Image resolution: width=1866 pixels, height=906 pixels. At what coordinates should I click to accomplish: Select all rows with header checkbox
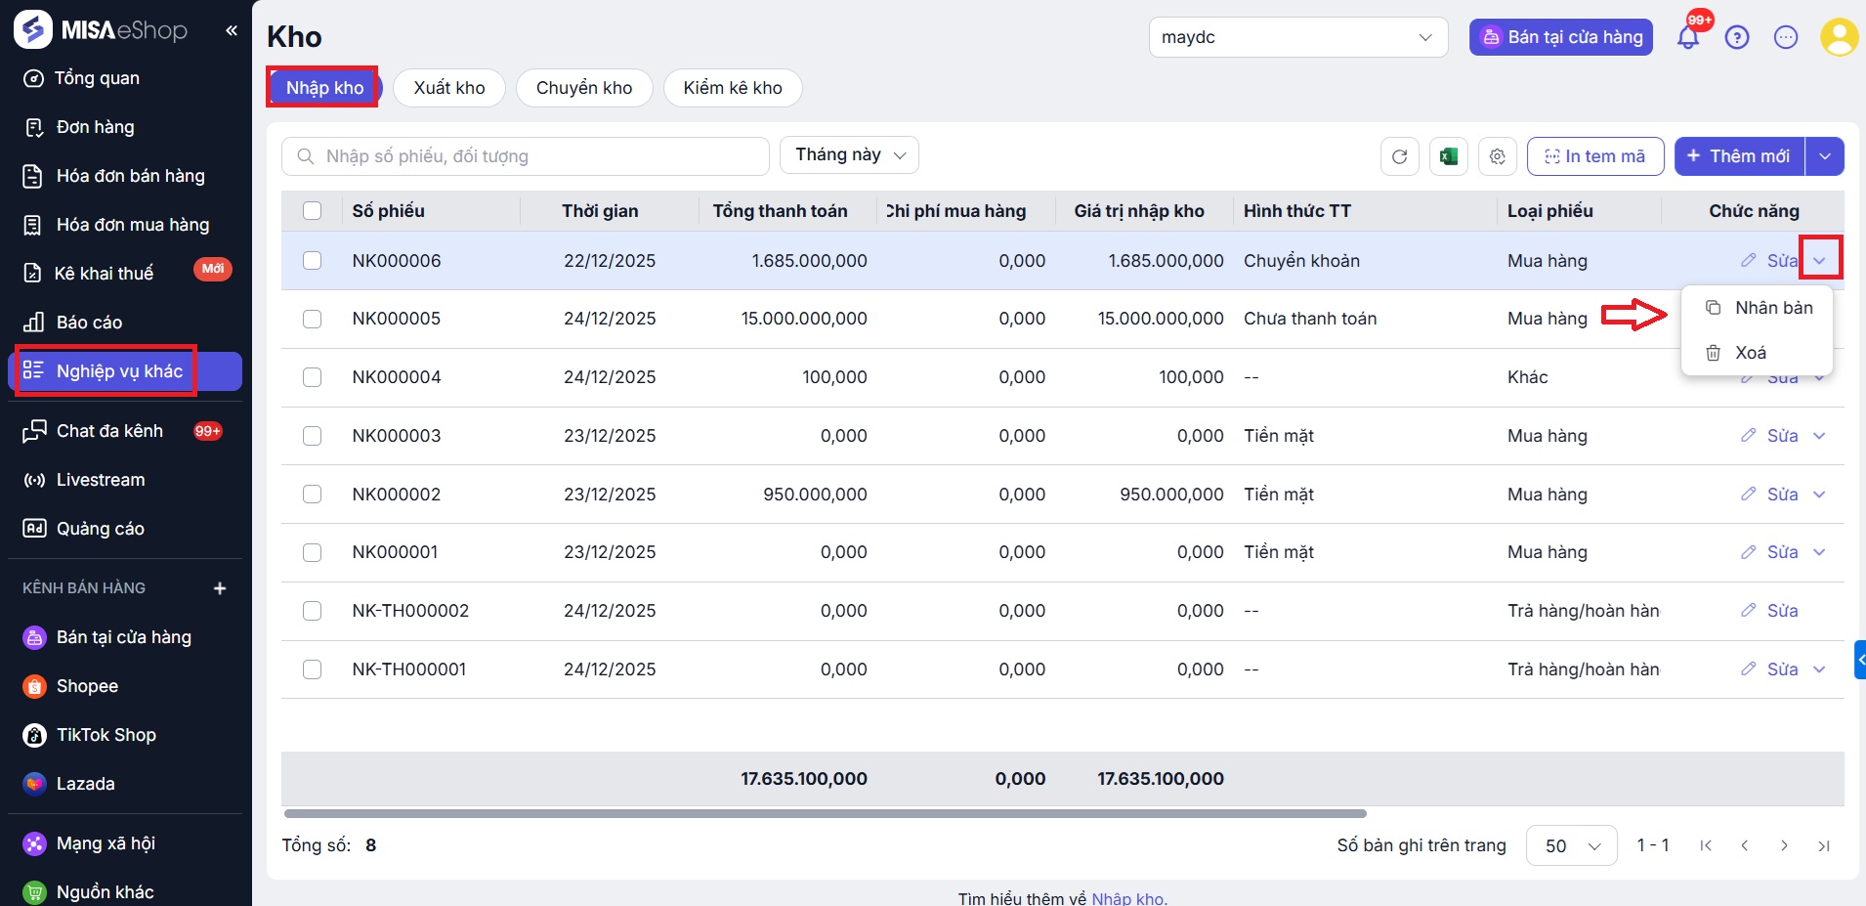coord(313,211)
